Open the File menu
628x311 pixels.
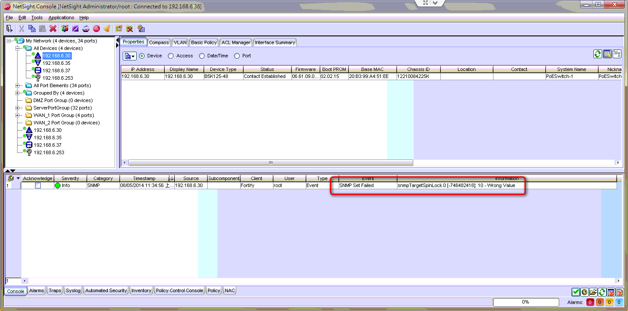click(9, 18)
